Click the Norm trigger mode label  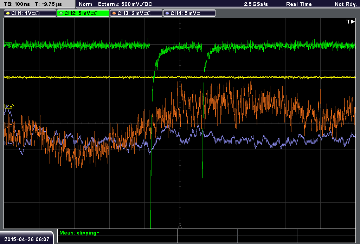tap(85, 4)
